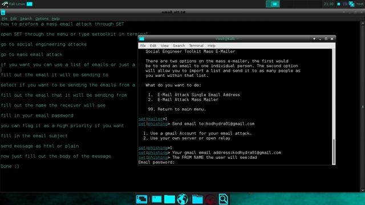Switch workspace using the top panel pager
365x205 pixels.
273,4
